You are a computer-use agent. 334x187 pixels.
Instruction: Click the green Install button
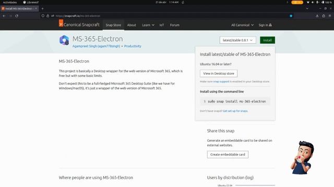267,40
